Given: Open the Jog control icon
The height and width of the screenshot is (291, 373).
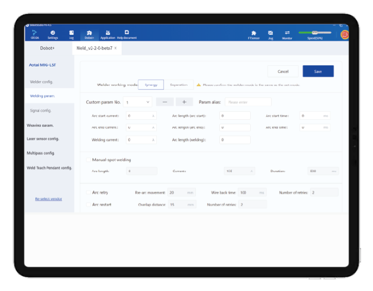Looking at the screenshot, I should point(270,34).
